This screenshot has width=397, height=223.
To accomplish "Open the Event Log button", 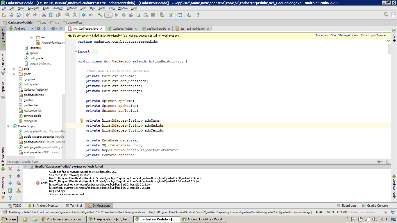I will click(x=346, y=206).
